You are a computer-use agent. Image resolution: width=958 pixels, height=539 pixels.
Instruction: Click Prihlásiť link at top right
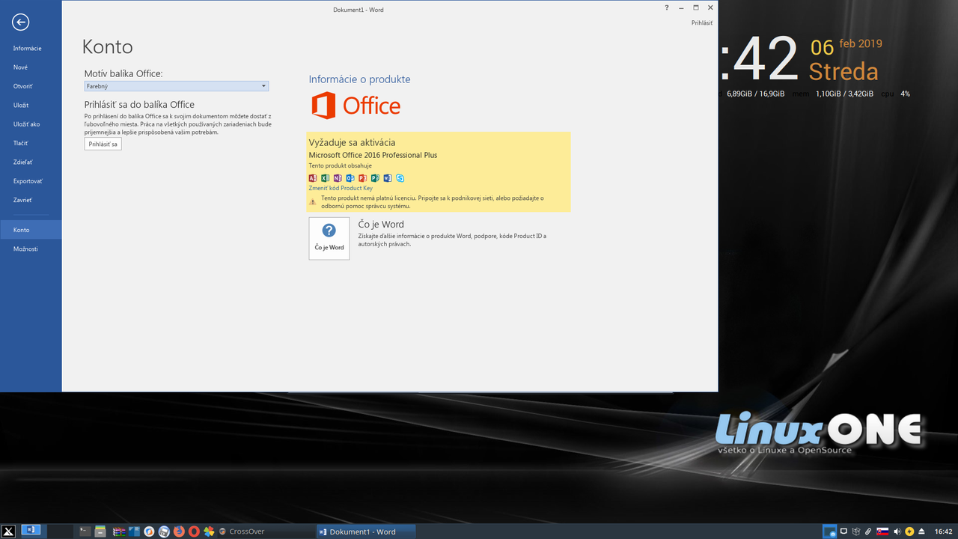702,23
